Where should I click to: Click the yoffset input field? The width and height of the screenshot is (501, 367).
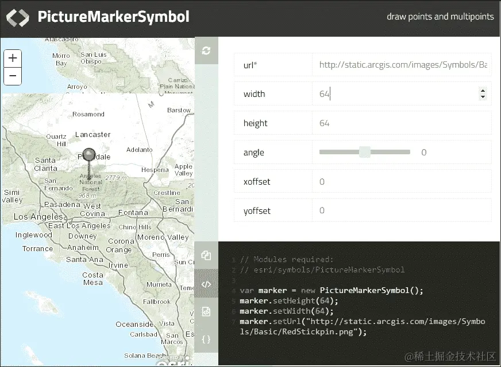pos(402,210)
